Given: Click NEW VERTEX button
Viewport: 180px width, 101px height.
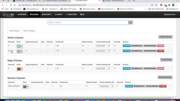Looking at the screenshot, I should tap(165, 37).
